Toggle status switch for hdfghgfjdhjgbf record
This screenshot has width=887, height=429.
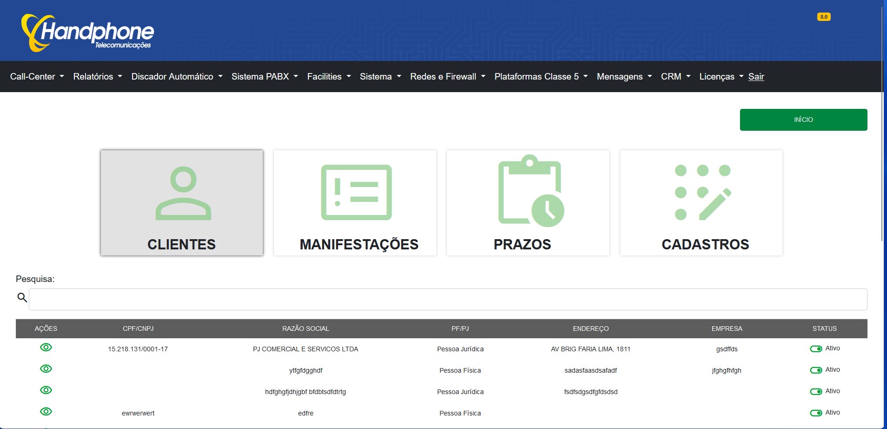[815, 391]
